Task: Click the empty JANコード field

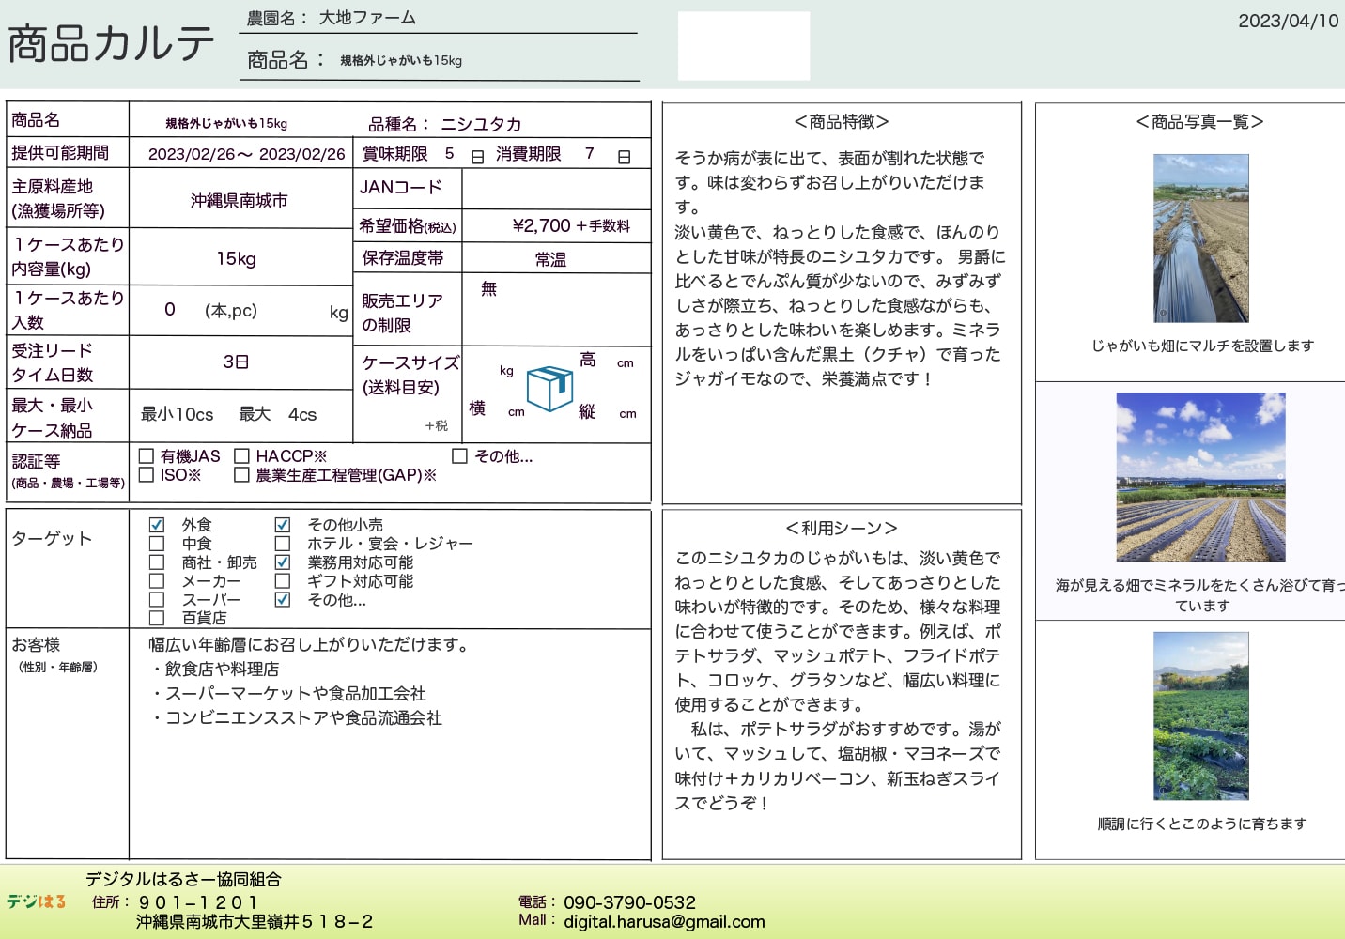Action: [556, 189]
